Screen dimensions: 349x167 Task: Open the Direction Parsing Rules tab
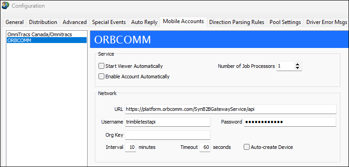(237, 22)
